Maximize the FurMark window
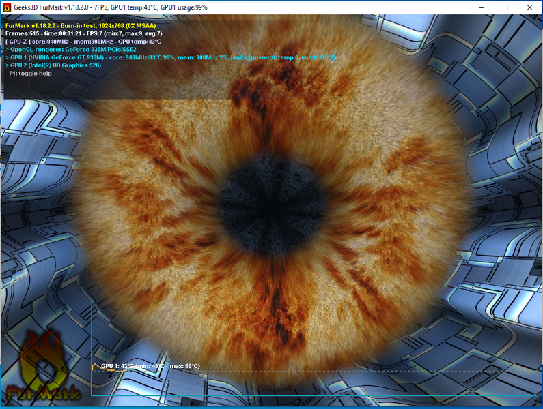 505,7
